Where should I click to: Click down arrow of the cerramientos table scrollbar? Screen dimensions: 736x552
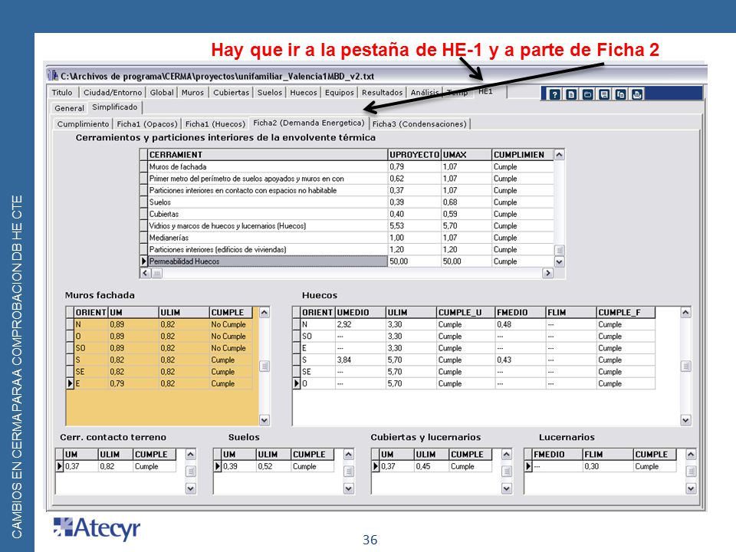[x=559, y=261]
